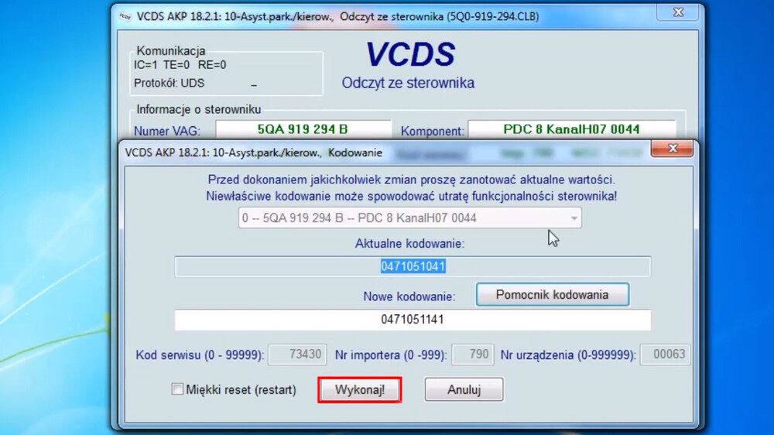Close the main VCDS window
Viewport: 774px width, 435px height.
pyautogui.click(x=678, y=13)
